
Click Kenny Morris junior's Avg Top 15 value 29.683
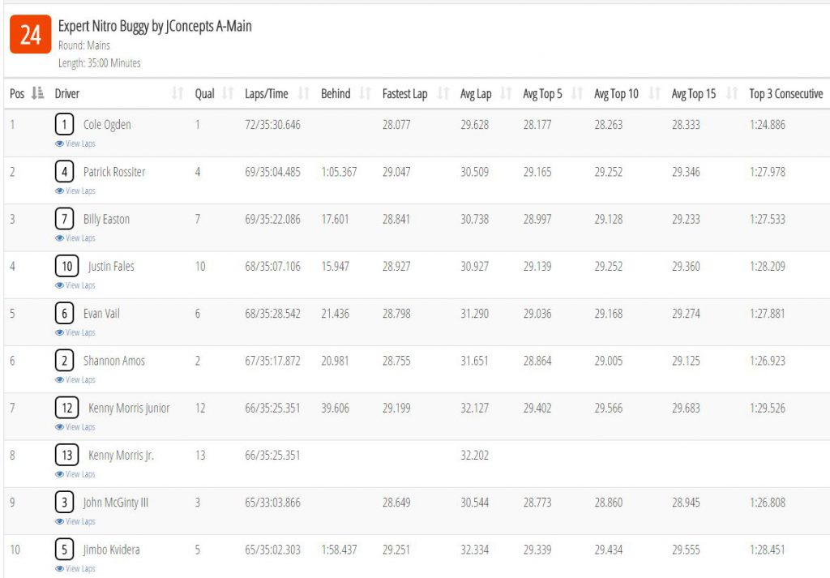click(x=686, y=408)
